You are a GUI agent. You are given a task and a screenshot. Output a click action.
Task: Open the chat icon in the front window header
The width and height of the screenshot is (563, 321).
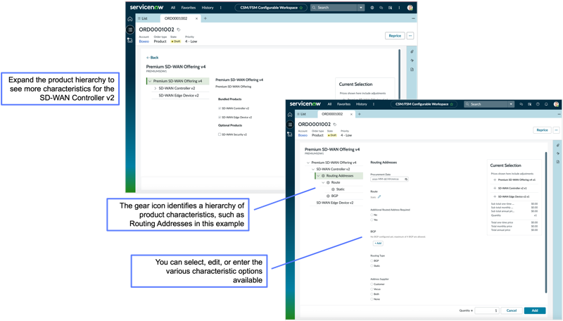[x=521, y=104]
